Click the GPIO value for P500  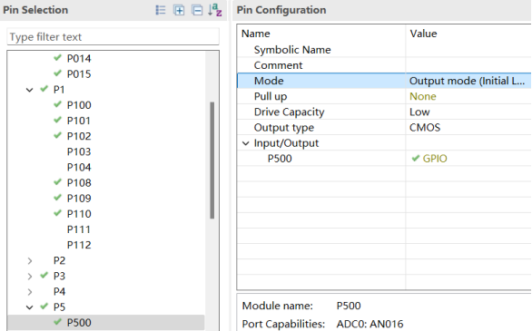click(x=435, y=159)
